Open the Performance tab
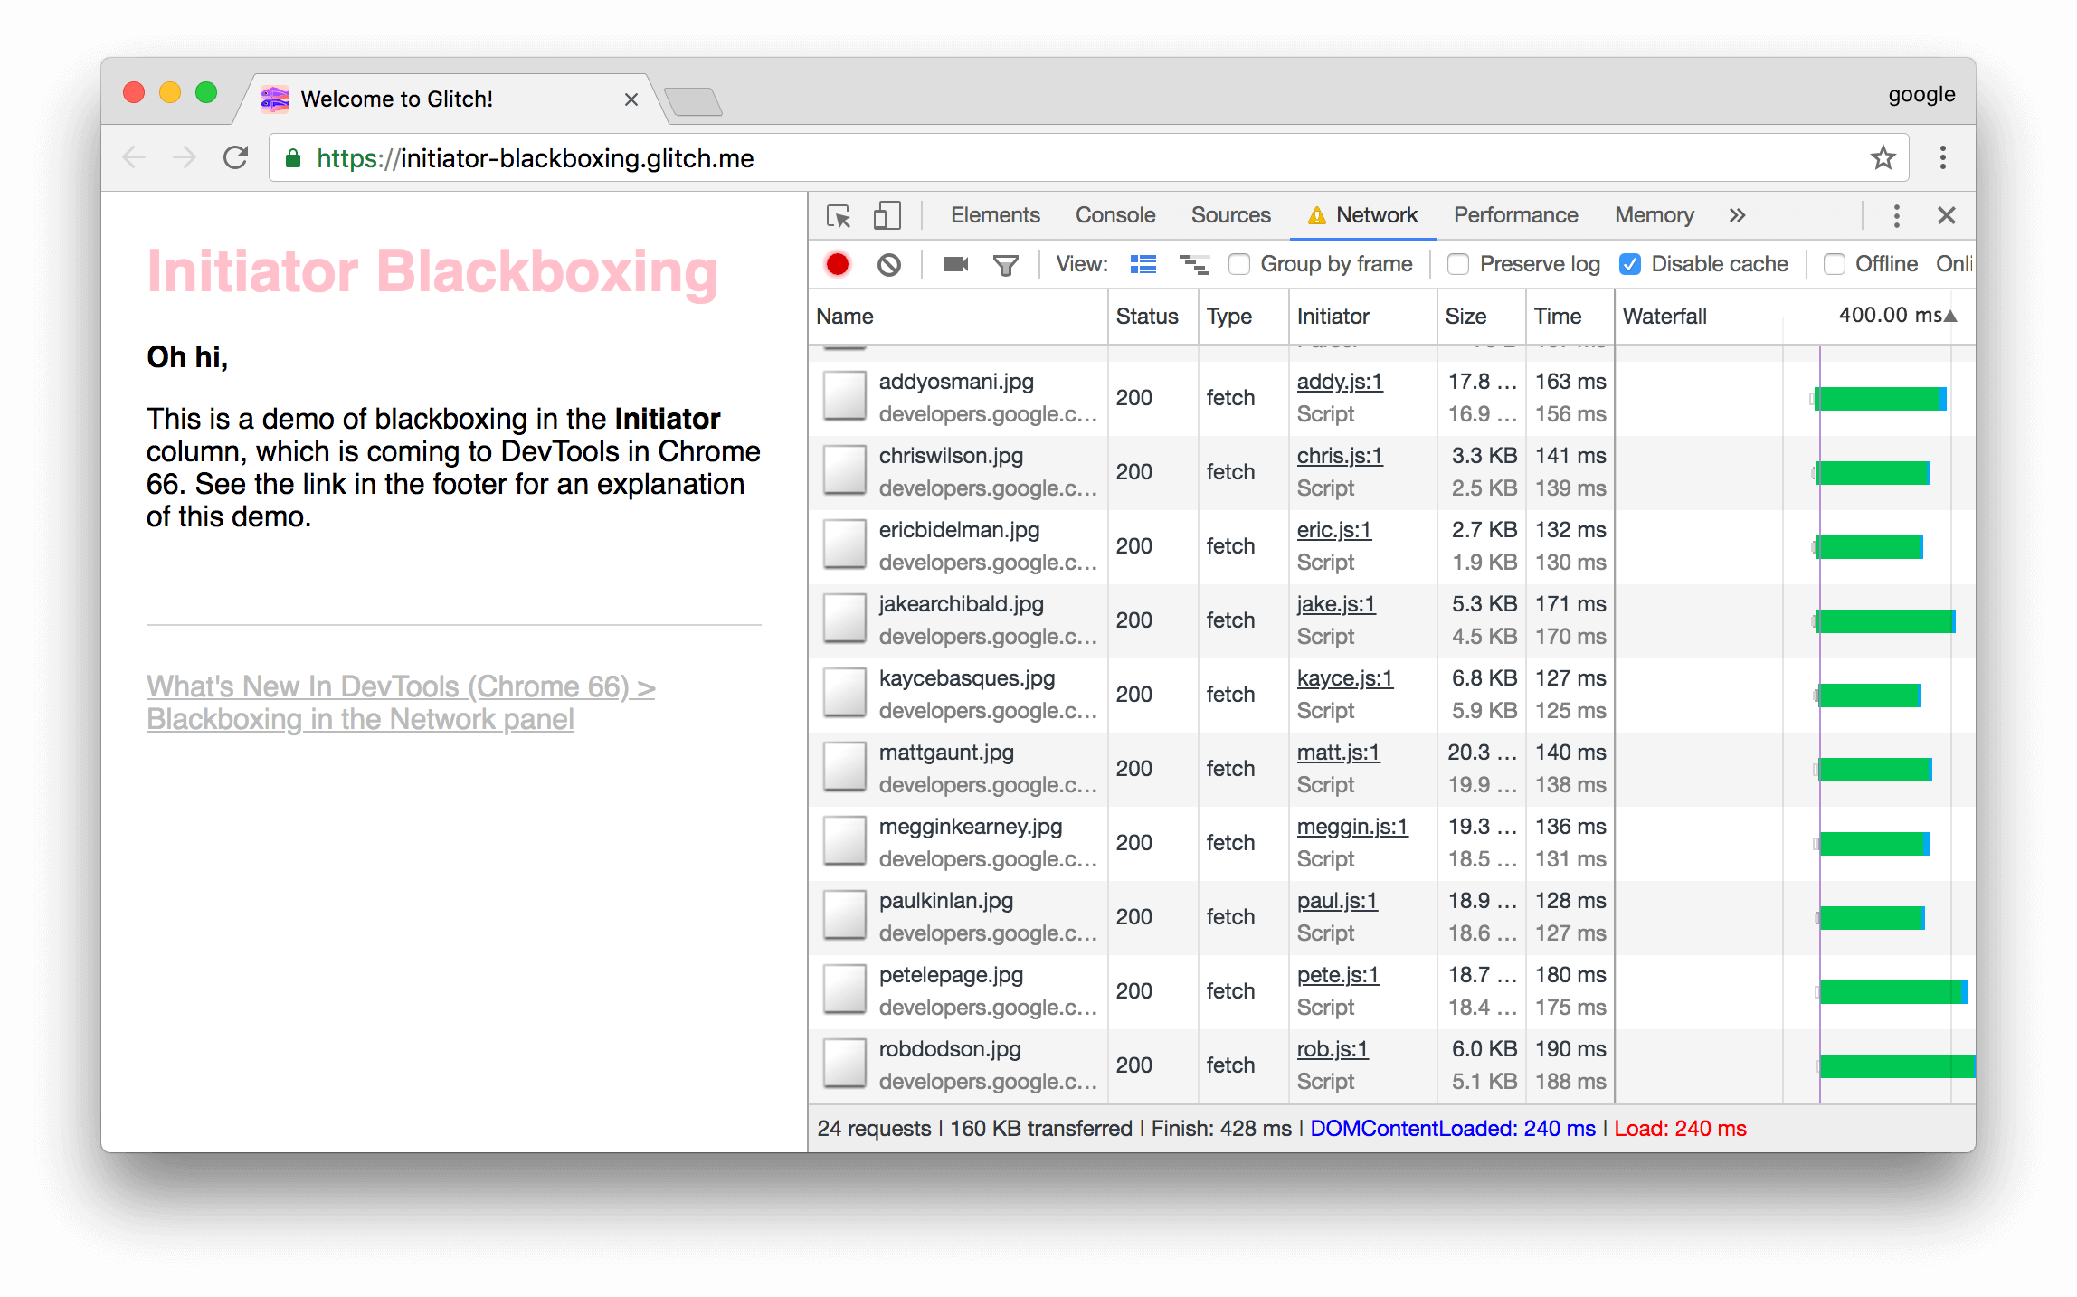The height and width of the screenshot is (1297, 2077). (x=1515, y=215)
